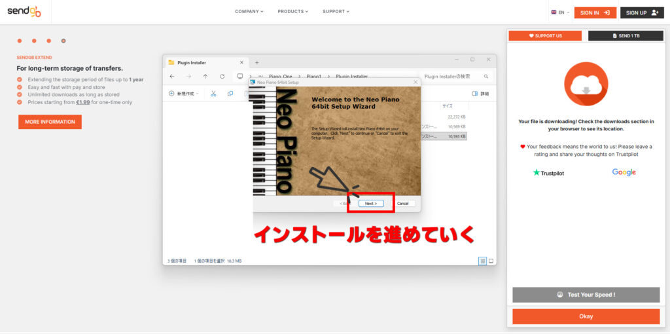Open the EN language selector
Viewport: 670px width, 334px height.
(560, 12)
